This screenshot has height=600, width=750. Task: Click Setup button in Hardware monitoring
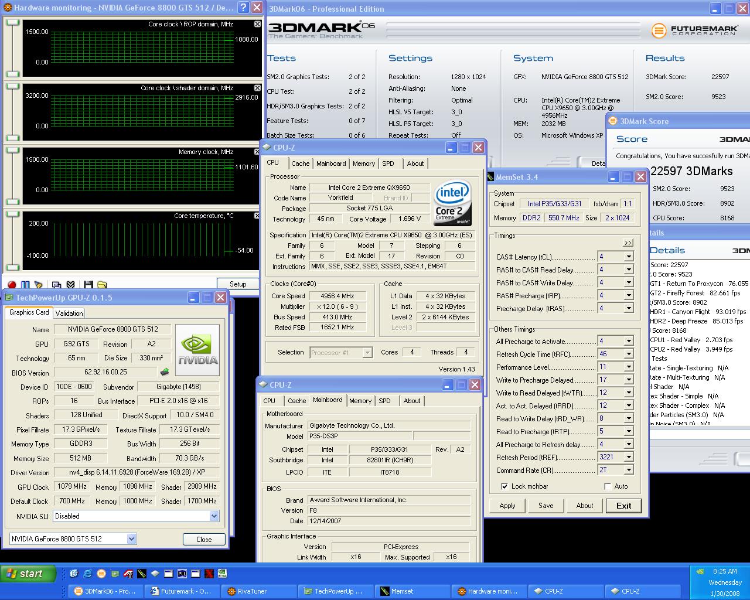pyautogui.click(x=238, y=284)
